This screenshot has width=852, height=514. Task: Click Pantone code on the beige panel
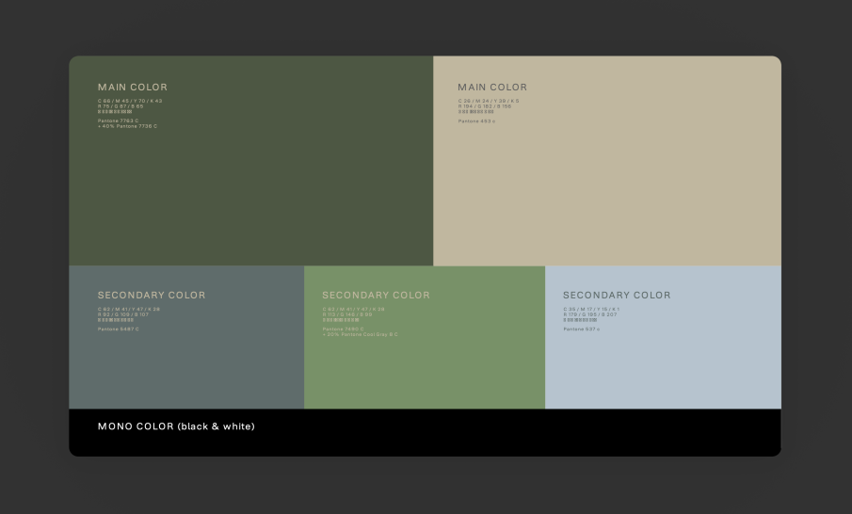(475, 120)
